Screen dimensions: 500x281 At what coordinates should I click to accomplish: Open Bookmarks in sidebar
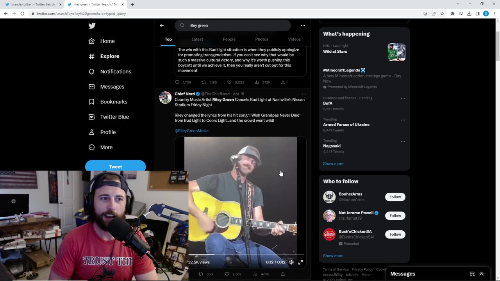pos(108,101)
